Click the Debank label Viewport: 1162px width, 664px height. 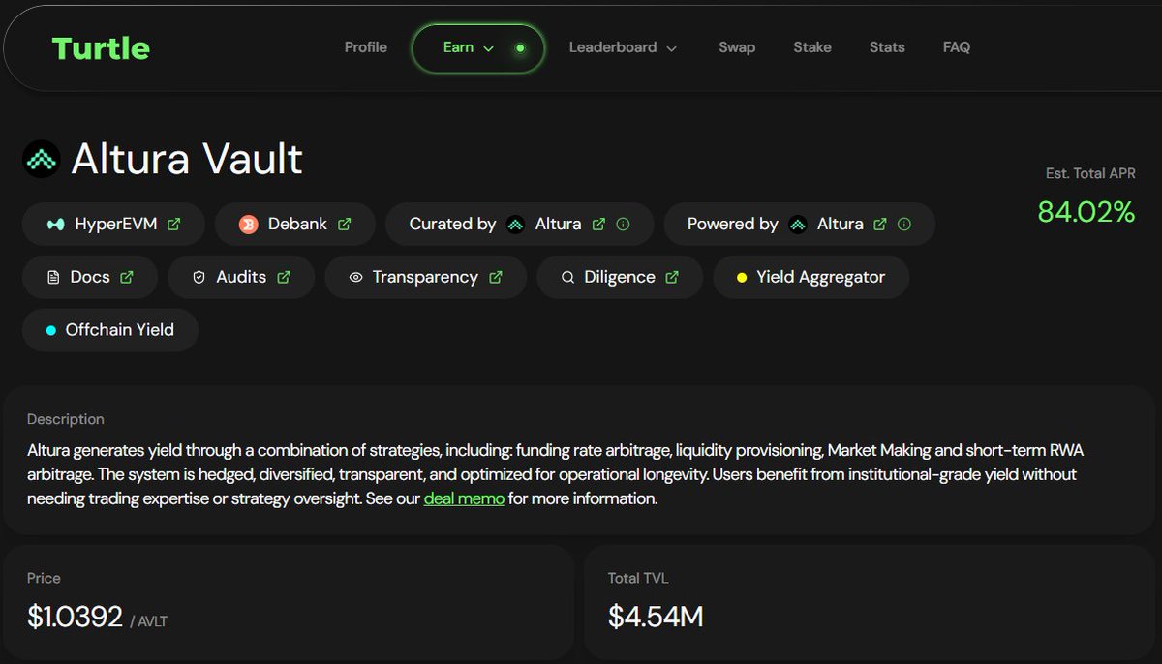coord(297,224)
